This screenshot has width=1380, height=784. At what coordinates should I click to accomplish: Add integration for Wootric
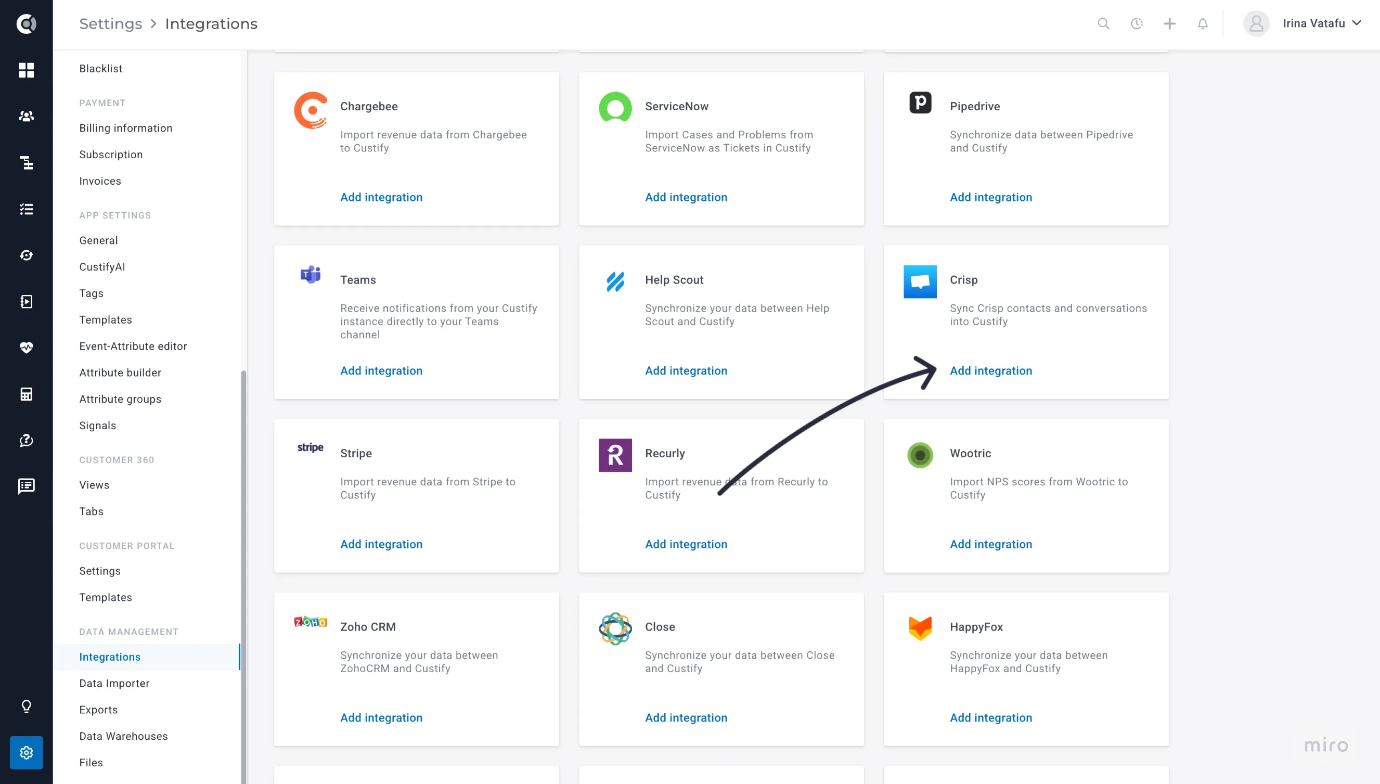coord(990,544)
